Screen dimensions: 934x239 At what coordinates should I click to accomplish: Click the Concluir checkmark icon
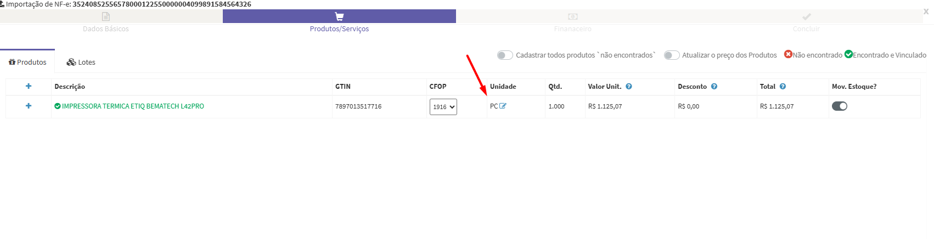pos(806,16)
